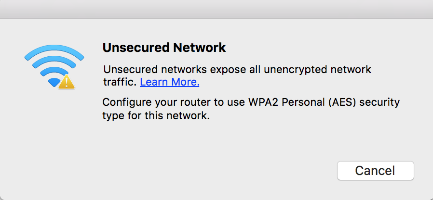Dismiss the dialog with Cancel
433x200 pixels.
(375, 171)
